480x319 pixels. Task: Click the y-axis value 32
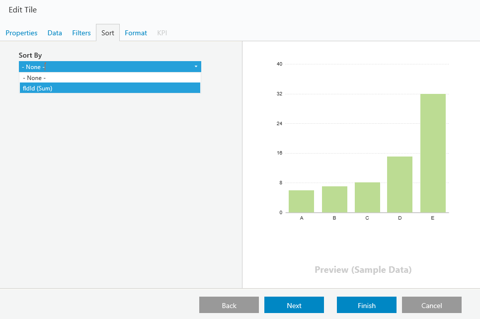(x=279, y=94)
